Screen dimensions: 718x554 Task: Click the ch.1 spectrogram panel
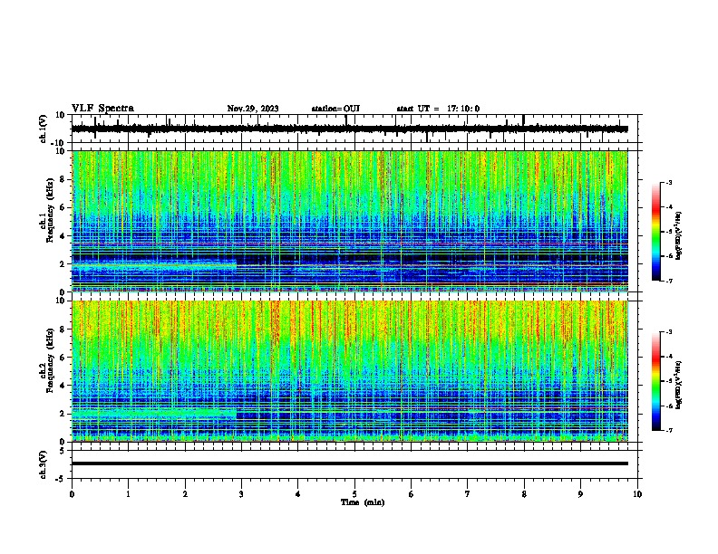click(350, 221)
